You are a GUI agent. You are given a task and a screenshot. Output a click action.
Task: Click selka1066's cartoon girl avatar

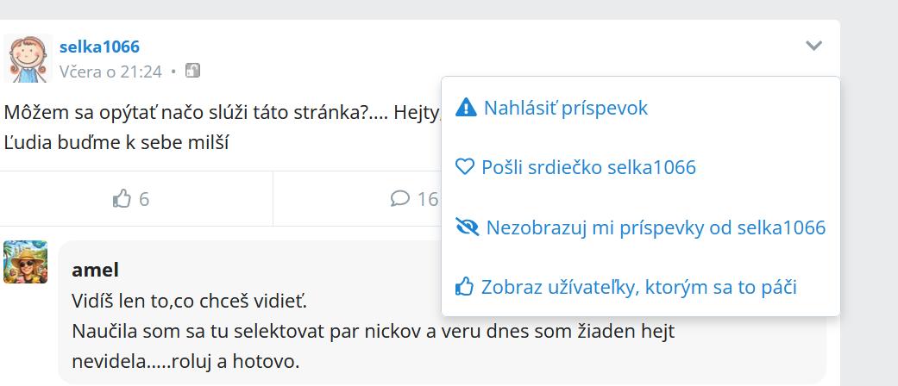coord(28,59)
